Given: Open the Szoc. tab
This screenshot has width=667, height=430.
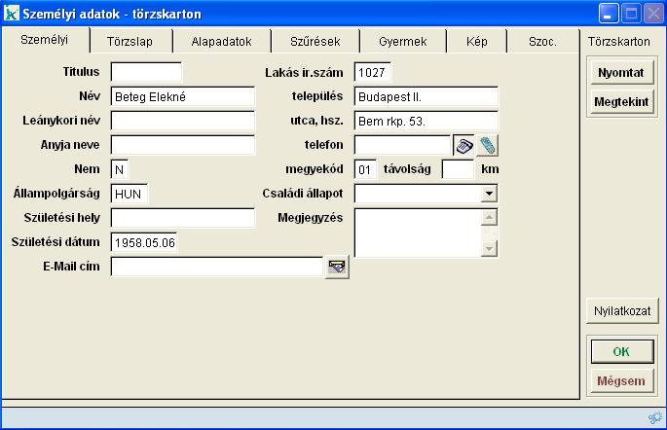Looking at the screenshot, I should point(542,42).
